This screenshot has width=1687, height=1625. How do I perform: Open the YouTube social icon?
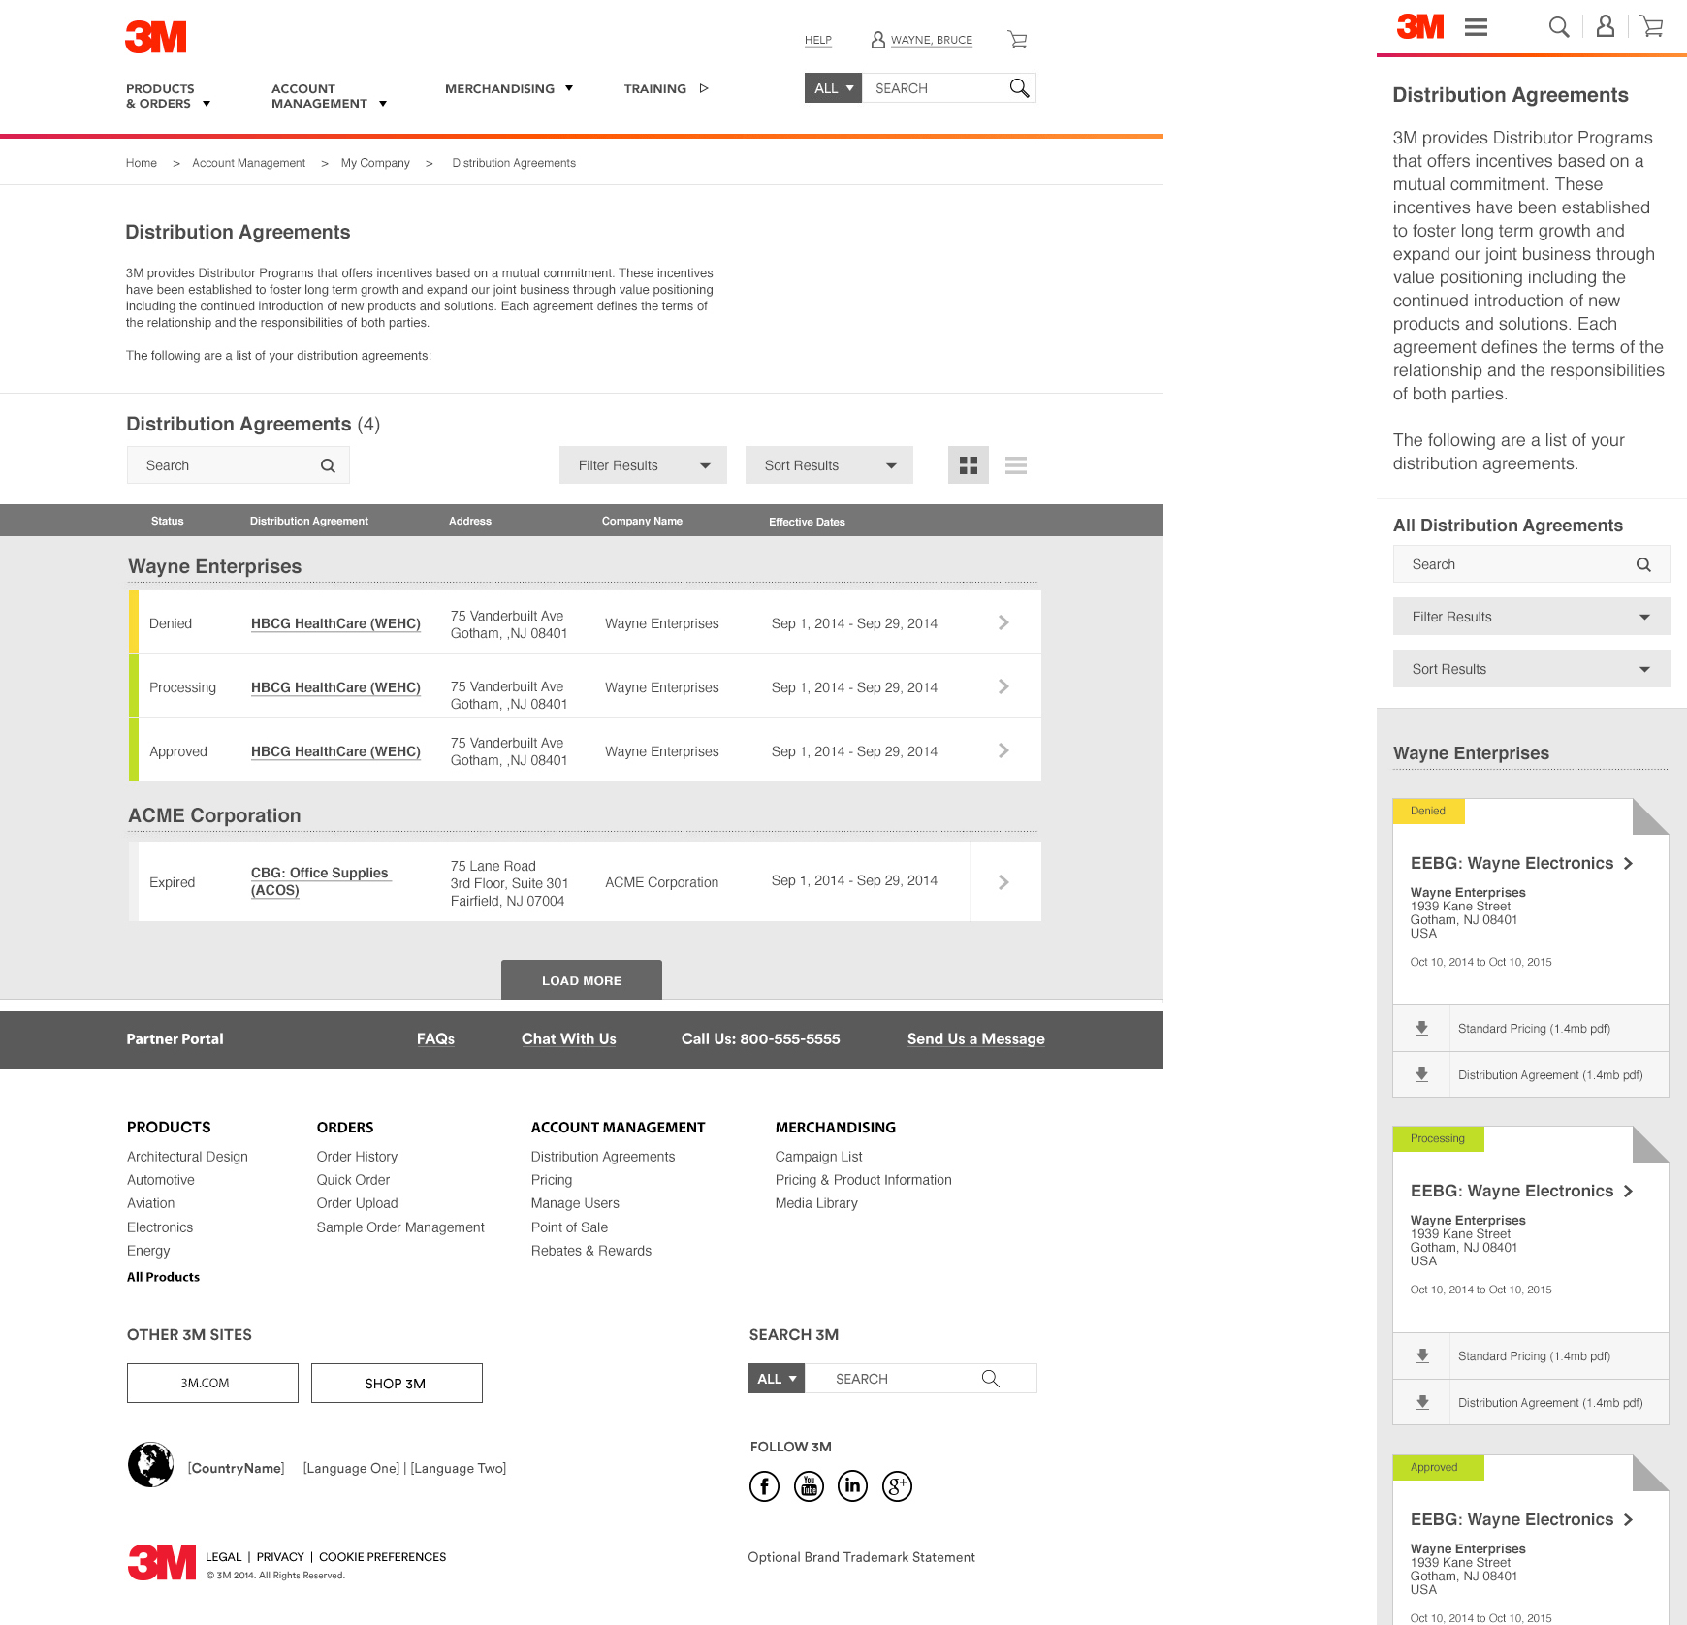(x=809, y=1485)
